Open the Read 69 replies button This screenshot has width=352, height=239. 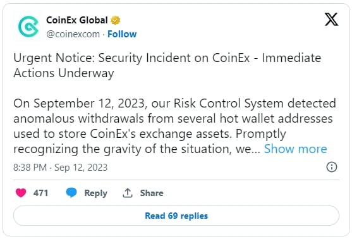(x=176, y=216)
